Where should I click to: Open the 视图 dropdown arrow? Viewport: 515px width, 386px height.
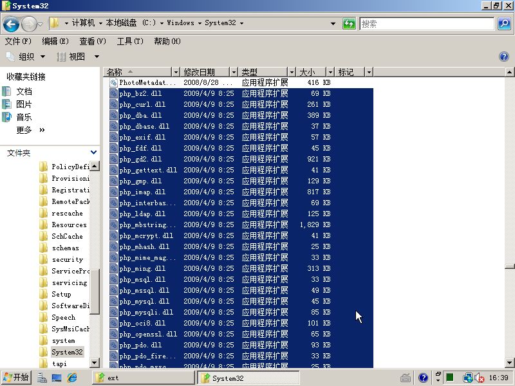(x=97, y=57)
